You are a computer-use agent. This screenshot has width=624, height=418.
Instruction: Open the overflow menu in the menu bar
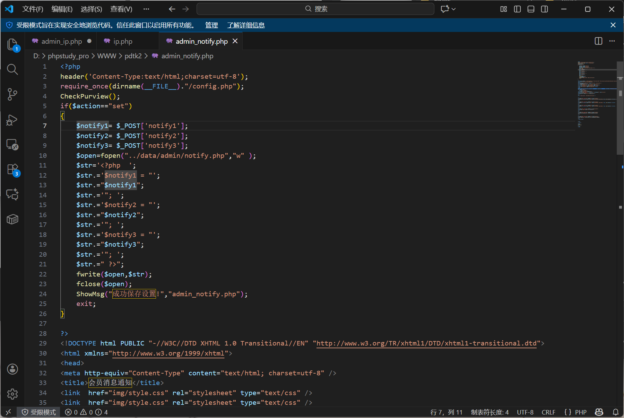click(x=146, y=9)
